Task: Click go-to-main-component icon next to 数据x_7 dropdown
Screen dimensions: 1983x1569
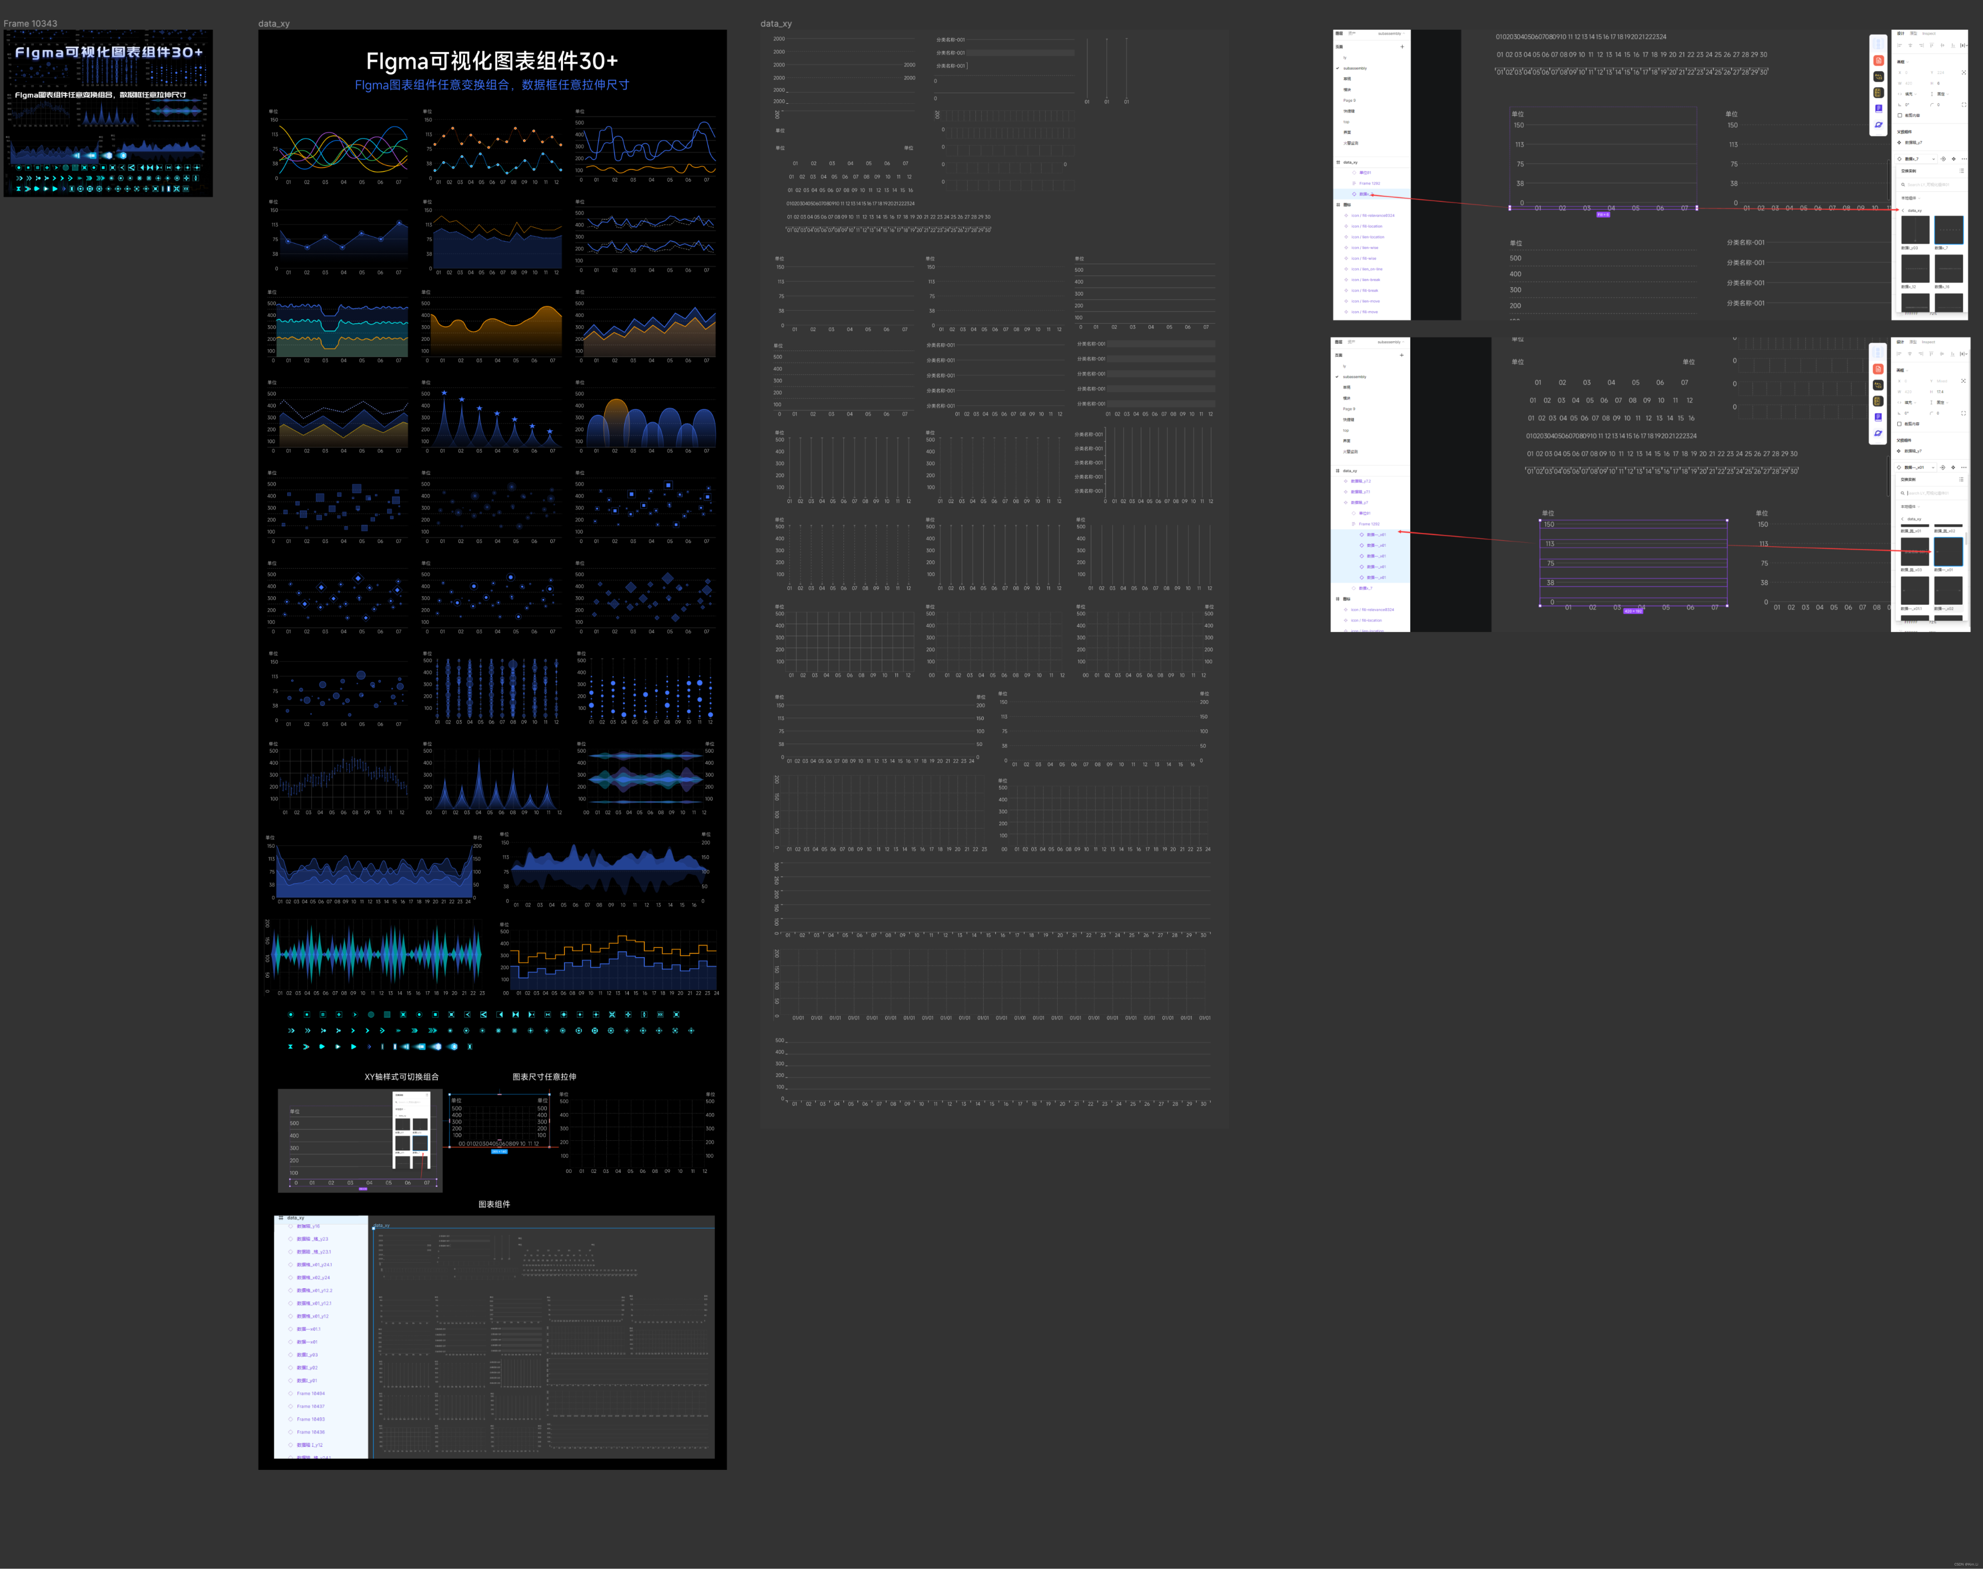Action: pos(1954,159)
